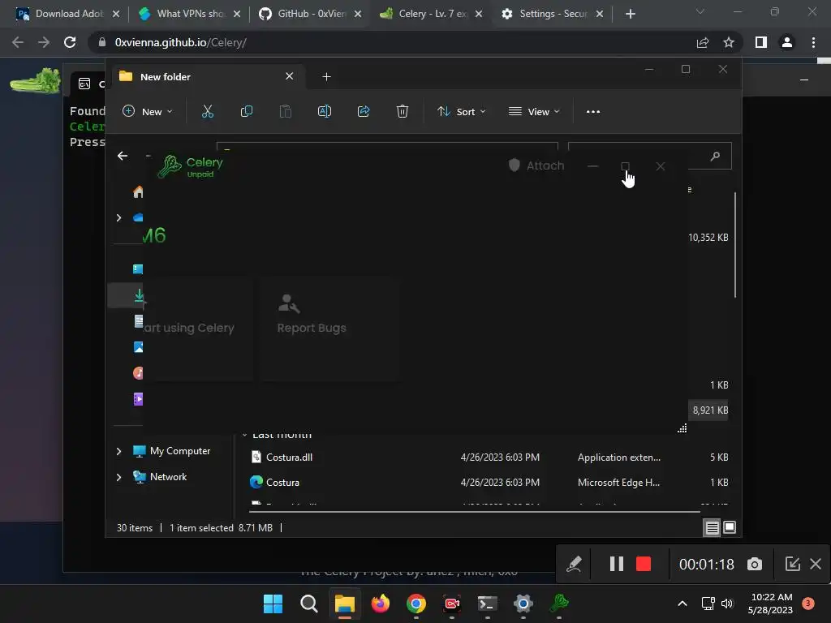This screenshot has width=831, height=623.
Task: Open a new Chrome tab
Action: click(x=630, y=14)
